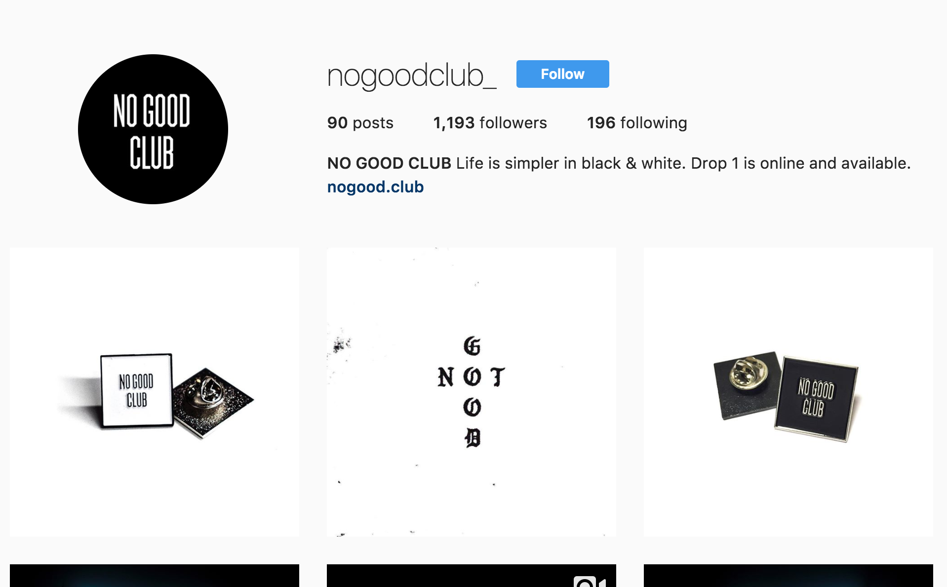View the 1,193 followers list
This screenshot has width=947, height=587.
click(x=490, y=123)
